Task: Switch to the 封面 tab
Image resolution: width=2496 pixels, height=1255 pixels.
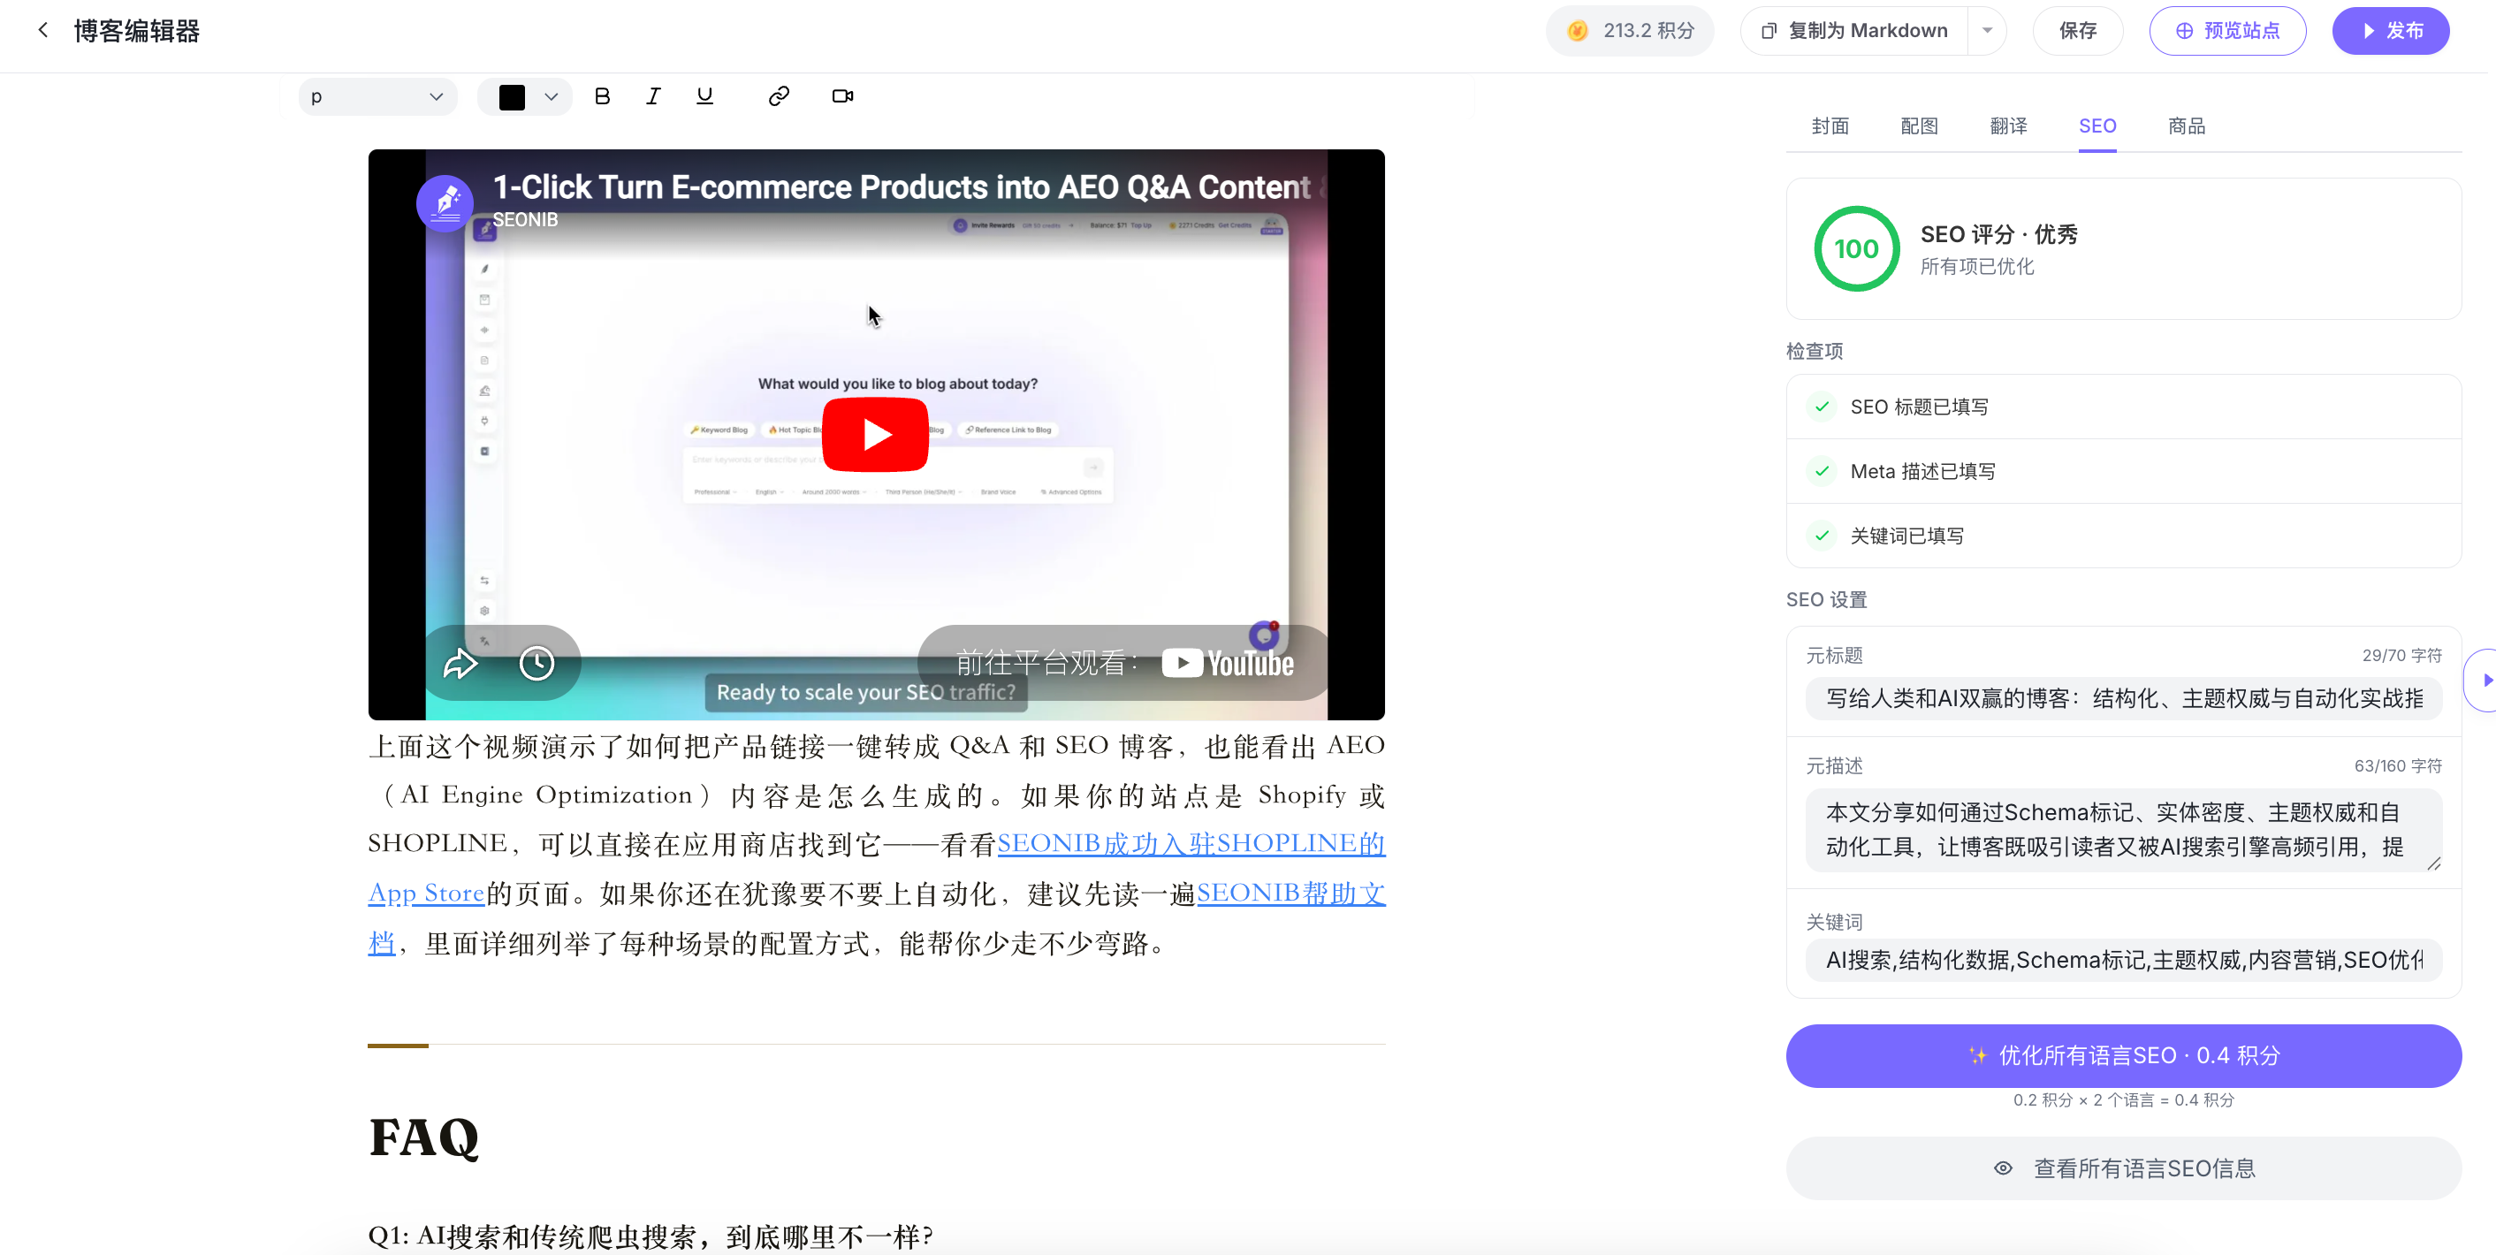Action: coord(1830,126)
